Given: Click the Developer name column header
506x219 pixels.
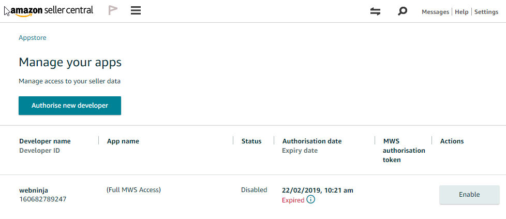Looking at the screenshot, I should (45, 141).
